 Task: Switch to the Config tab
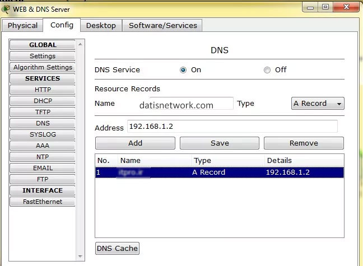[62, 25]
